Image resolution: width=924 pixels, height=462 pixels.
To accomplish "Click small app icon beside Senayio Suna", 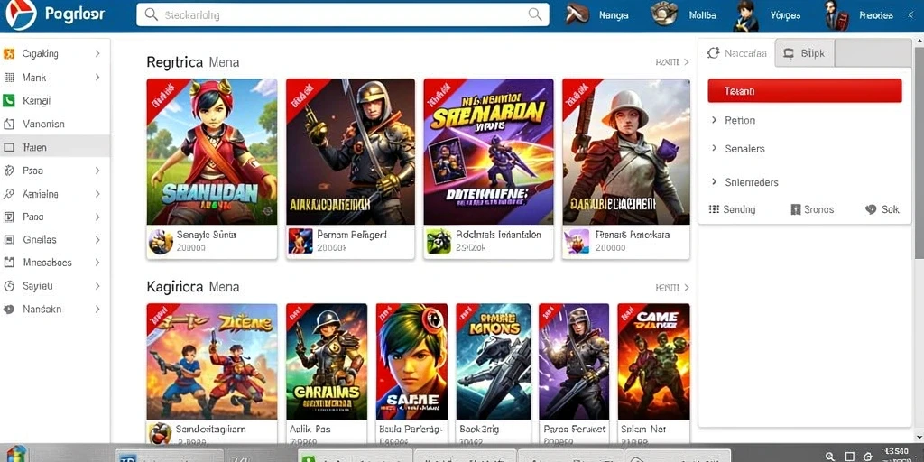I will (161, 241).
